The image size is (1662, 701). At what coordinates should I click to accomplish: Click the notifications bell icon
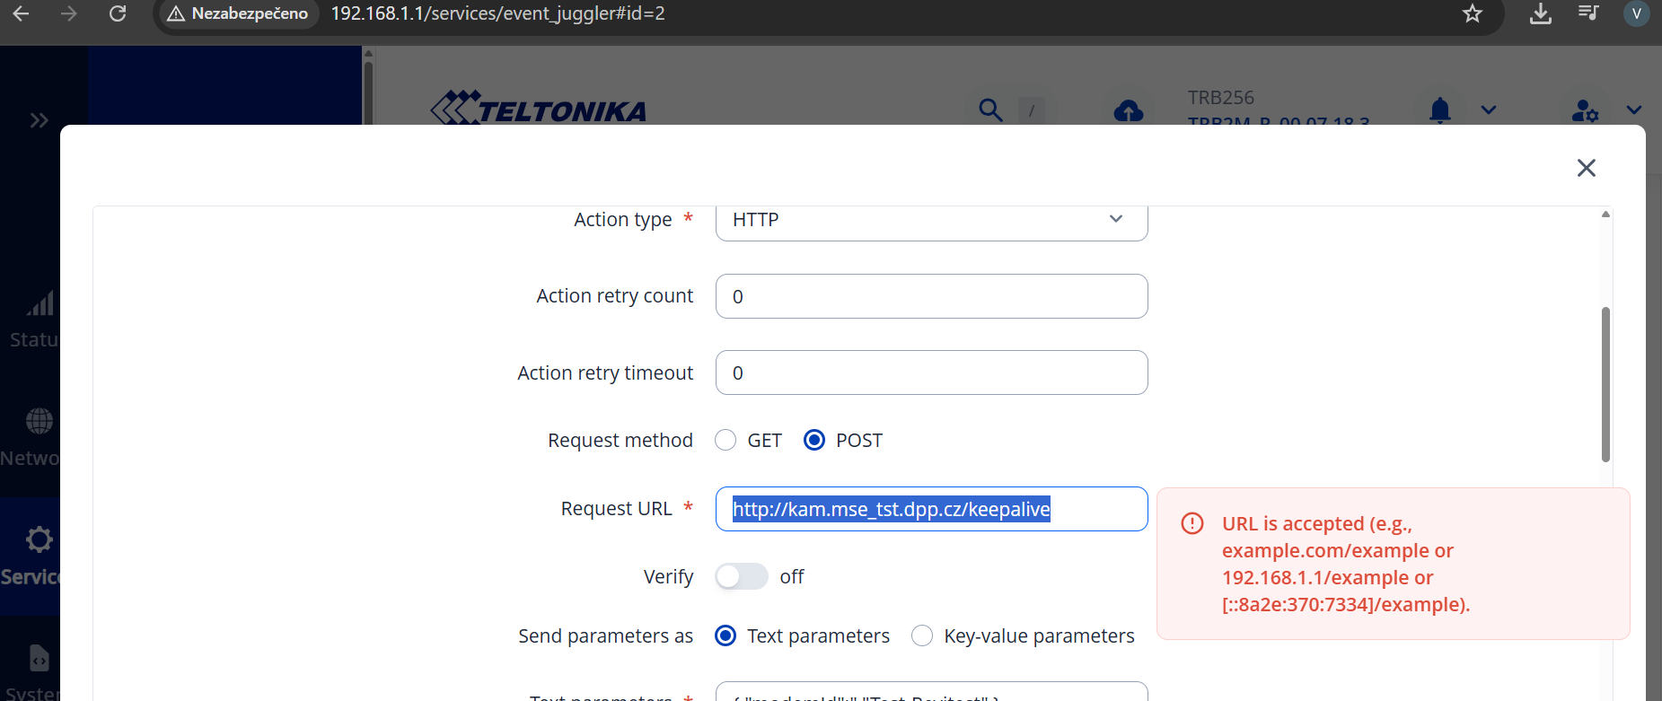coord(1440,110)
